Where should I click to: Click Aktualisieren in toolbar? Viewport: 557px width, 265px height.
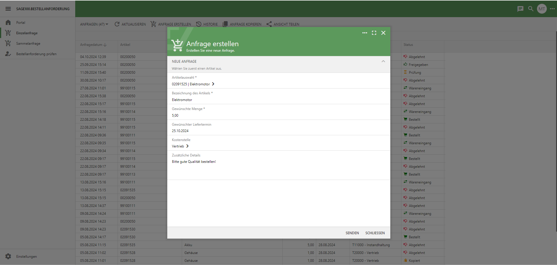(130, 24)
